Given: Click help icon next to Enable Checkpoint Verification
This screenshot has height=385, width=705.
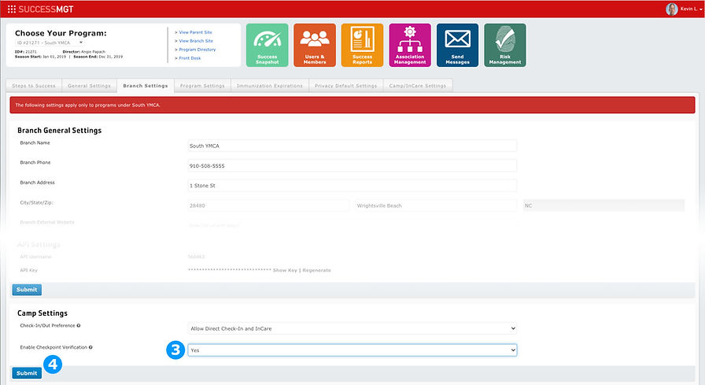Looking at the screenshot, I should point(90,347).
